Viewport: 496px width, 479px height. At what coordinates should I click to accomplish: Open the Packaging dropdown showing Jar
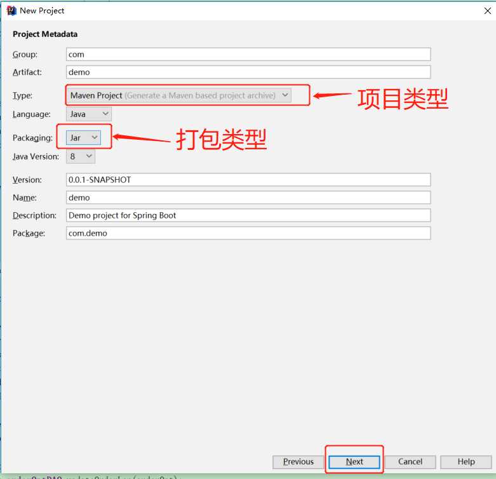tap(83, 137)
